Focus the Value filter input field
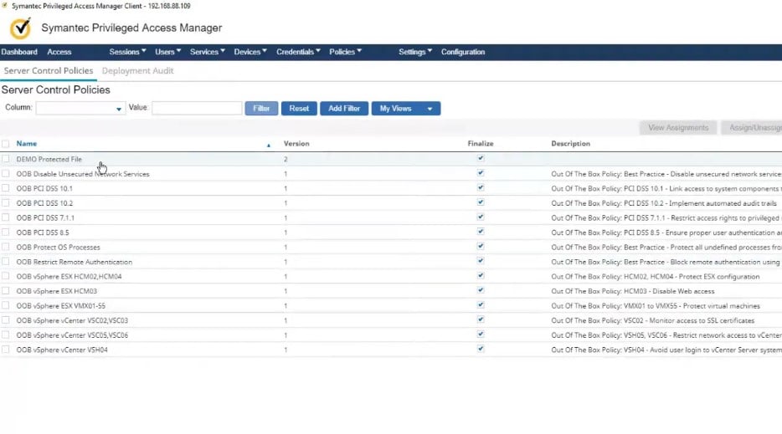782x434 pixels. coord(197,108)
